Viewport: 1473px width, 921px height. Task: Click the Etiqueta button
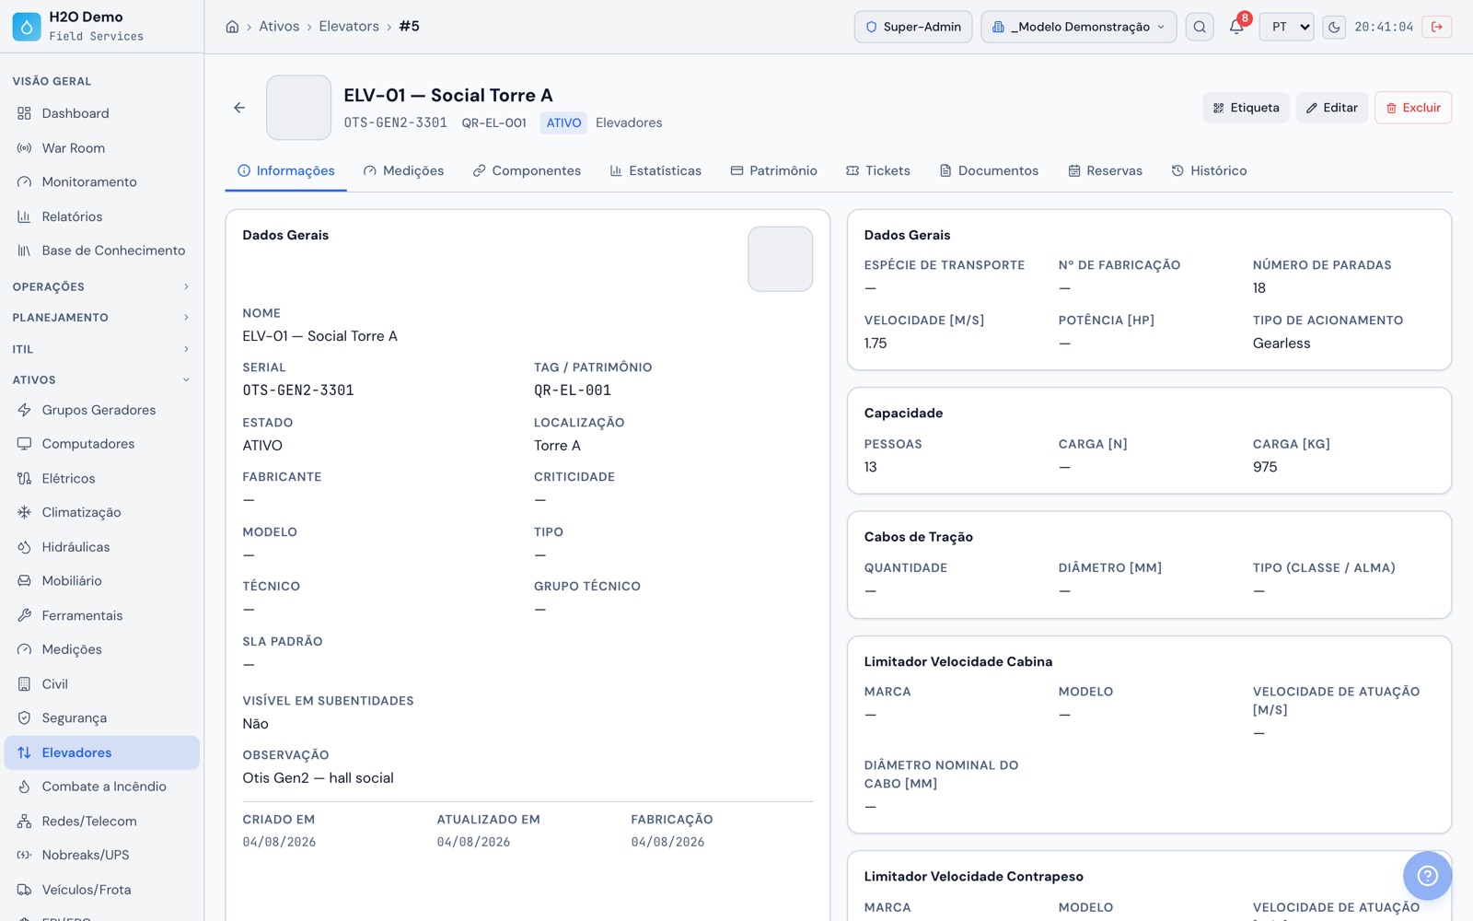(x=1246, y=108)
